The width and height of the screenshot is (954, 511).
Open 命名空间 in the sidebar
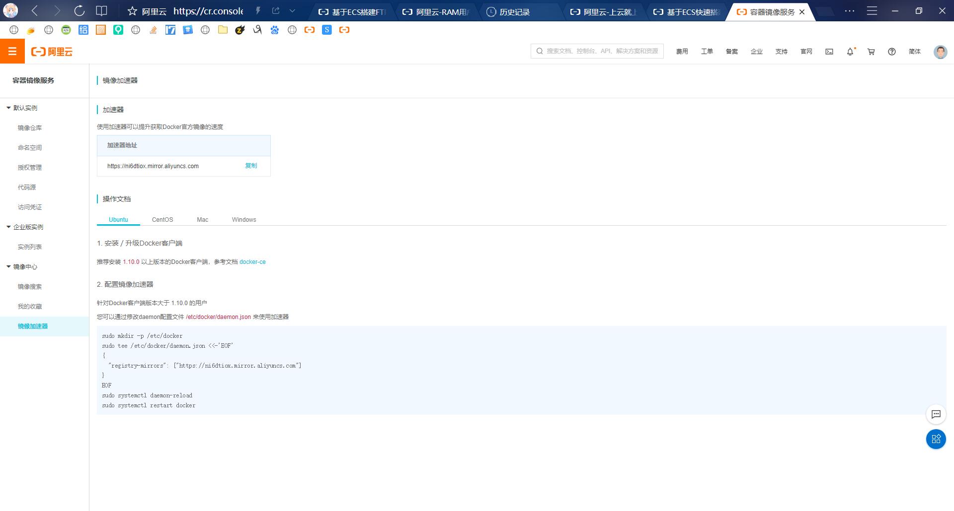30,147
